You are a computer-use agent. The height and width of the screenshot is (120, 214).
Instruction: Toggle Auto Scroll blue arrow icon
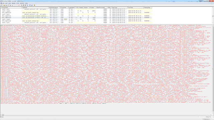pyautogui.click(x=27, y=5)
